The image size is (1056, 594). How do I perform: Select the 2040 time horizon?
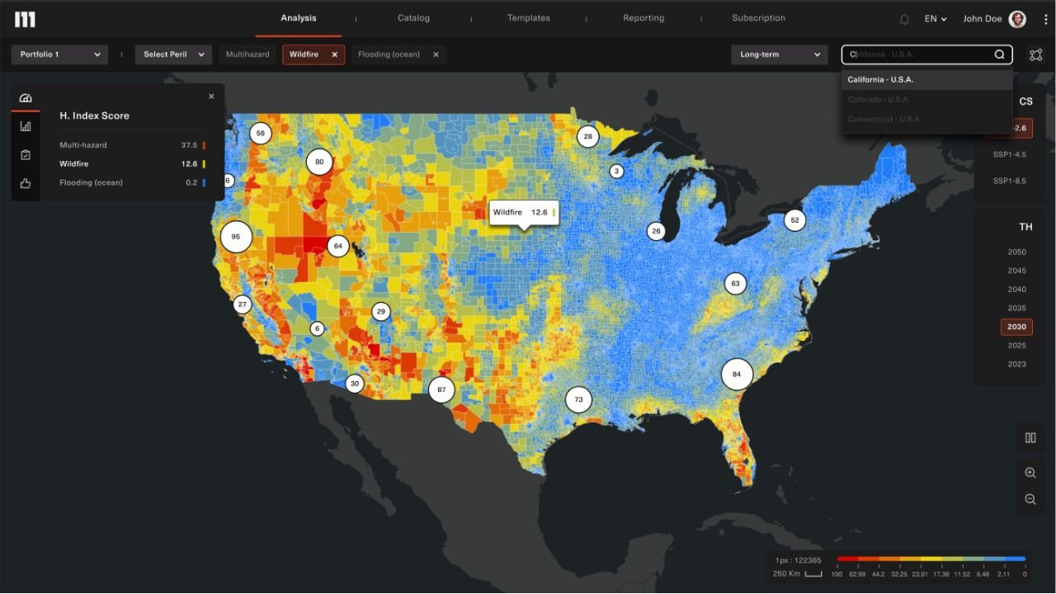(1016, 290)
